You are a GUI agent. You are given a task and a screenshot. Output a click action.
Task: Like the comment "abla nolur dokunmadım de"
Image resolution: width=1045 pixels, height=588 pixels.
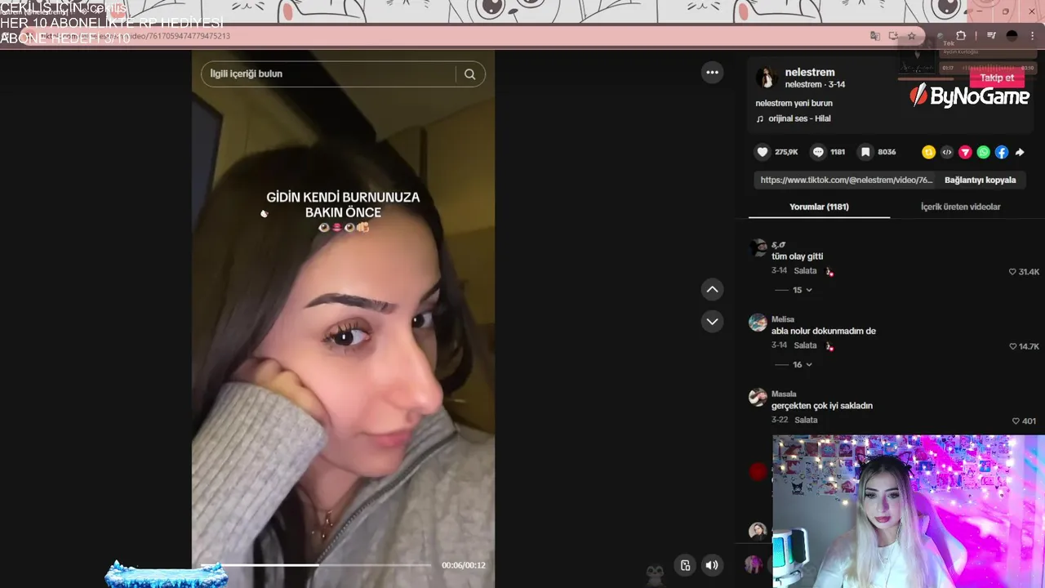click(1013, 346)
